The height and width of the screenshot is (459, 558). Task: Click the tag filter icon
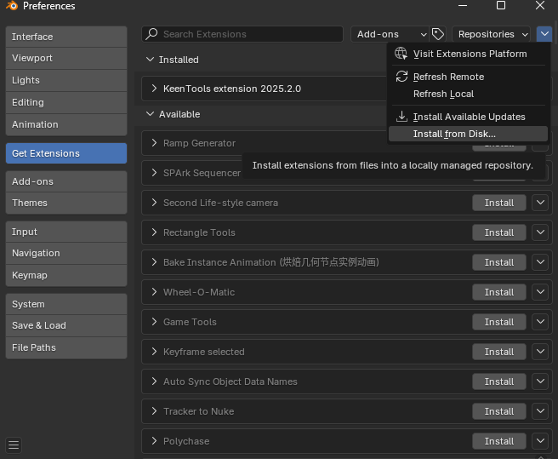(438, 34)
